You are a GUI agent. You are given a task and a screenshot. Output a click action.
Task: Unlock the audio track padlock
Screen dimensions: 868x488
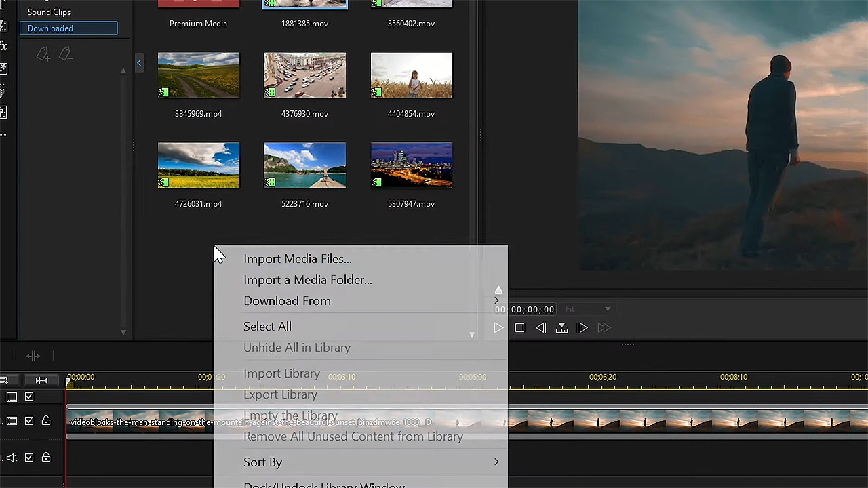click(x=46, y=457)
